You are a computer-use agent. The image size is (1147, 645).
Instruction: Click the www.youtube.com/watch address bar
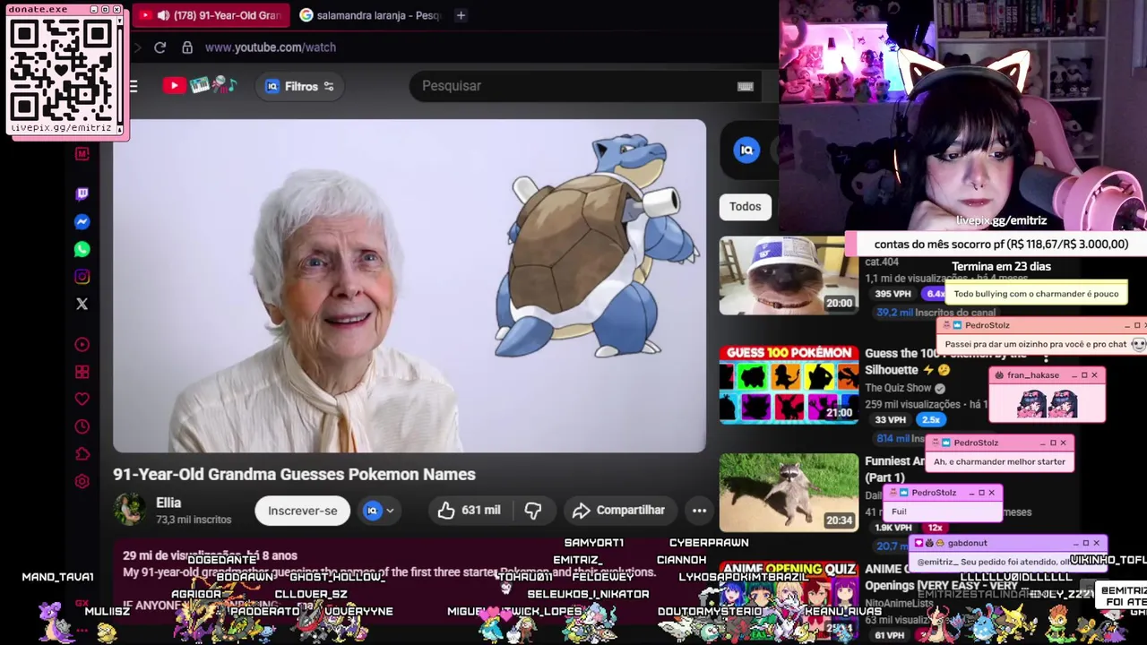[x=271, y=47]
